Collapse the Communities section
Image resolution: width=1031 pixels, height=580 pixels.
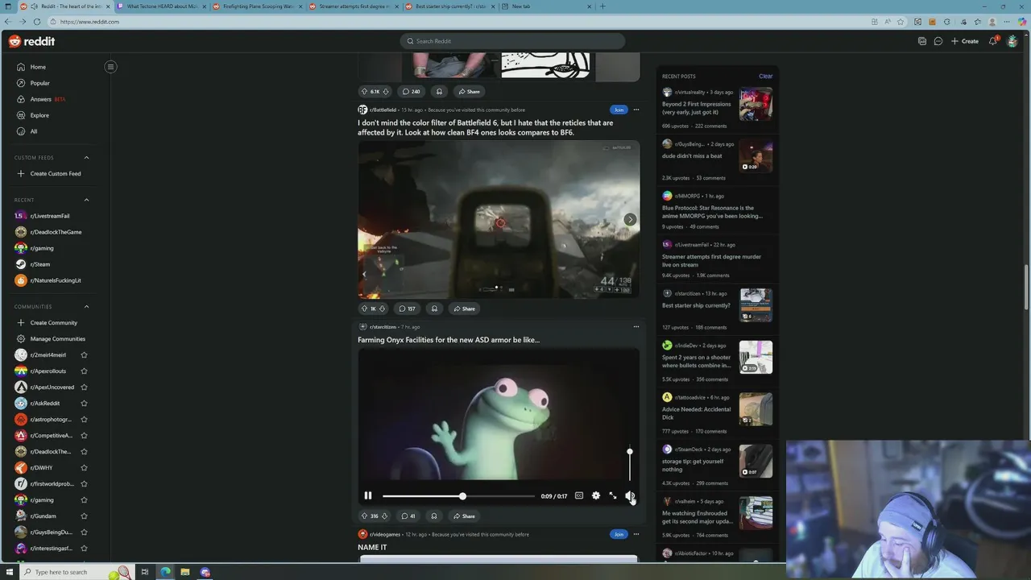click(86, 306)
